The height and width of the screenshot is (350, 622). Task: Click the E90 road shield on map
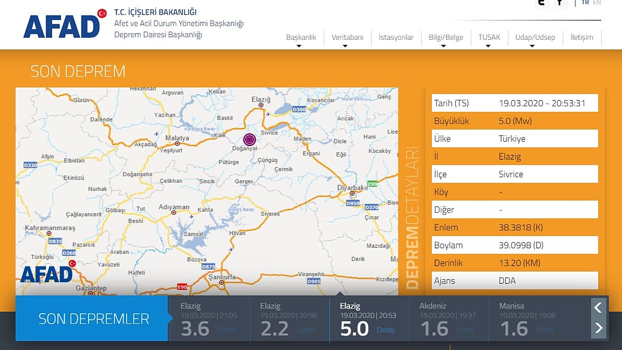coord(182,287)
